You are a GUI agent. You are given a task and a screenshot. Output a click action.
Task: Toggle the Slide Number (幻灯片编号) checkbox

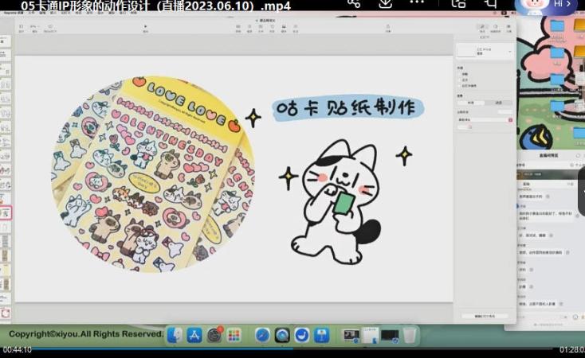click(458, 85)
